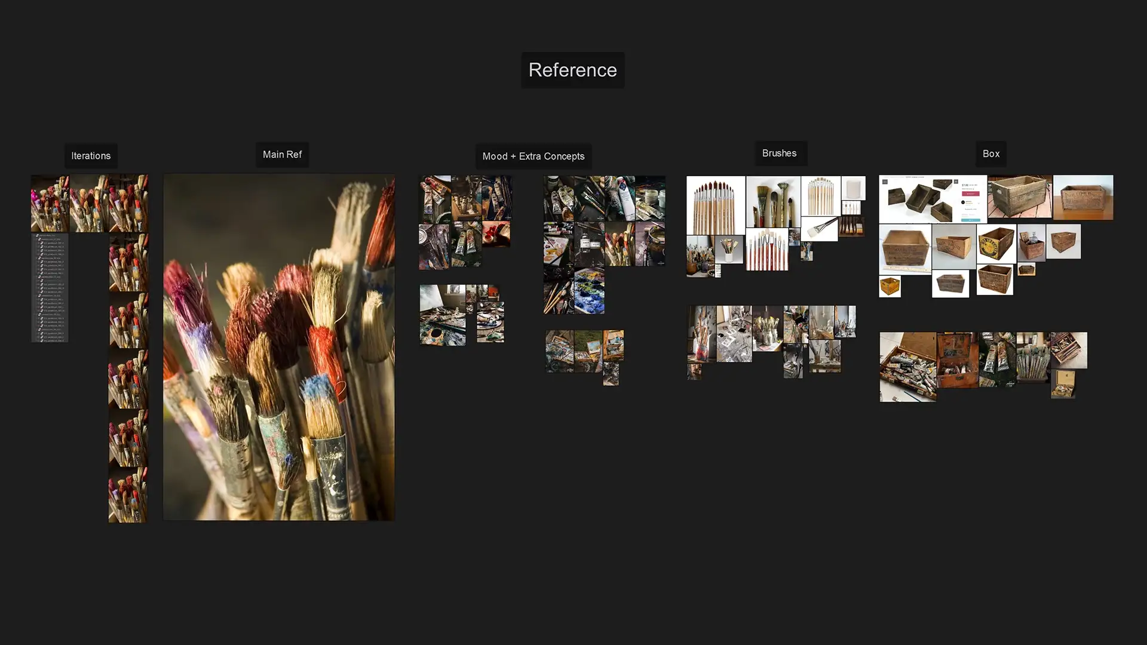Select the open paint tube box photo
Image resolution: width=1147 pixels, height=645 pixels.
(907, 367)
